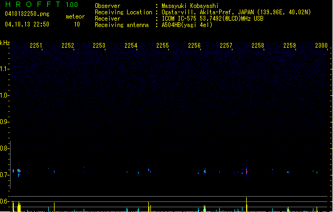The image size is (333, 212).
Task: Click the 0.9 kHz frequency tick label
Action: [x=5, y=122]
